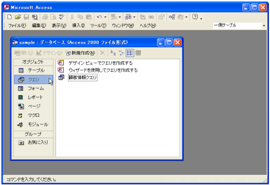Select モジュール in the objects bar
This screenshot has width=270, height=185.
pos(33,125)
